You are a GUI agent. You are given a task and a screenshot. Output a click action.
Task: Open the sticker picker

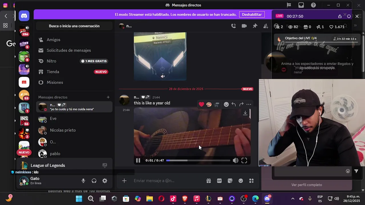[230, 181]
